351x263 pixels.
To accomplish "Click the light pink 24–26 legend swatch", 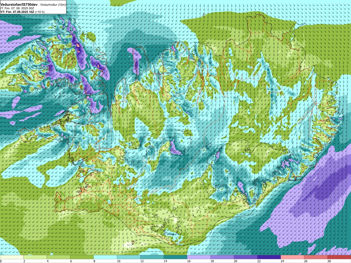I will pos(292,257).
